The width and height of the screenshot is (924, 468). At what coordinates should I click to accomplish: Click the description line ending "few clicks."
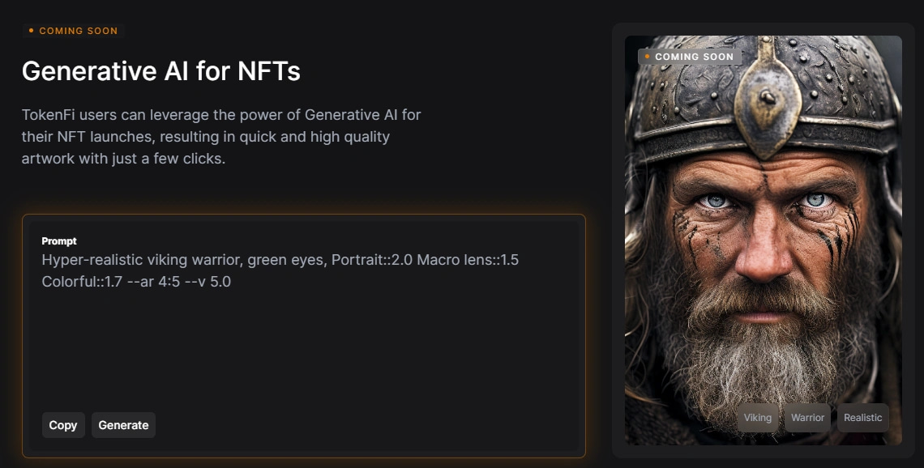123,159
